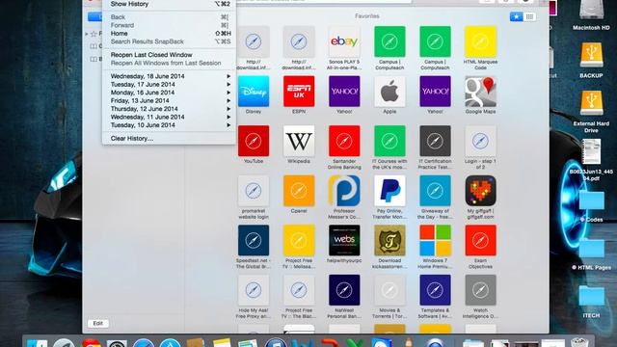The height and width of the screenshot is (347, 617).
Task: Open the Apple favorite tile
Action: (389, 92)
